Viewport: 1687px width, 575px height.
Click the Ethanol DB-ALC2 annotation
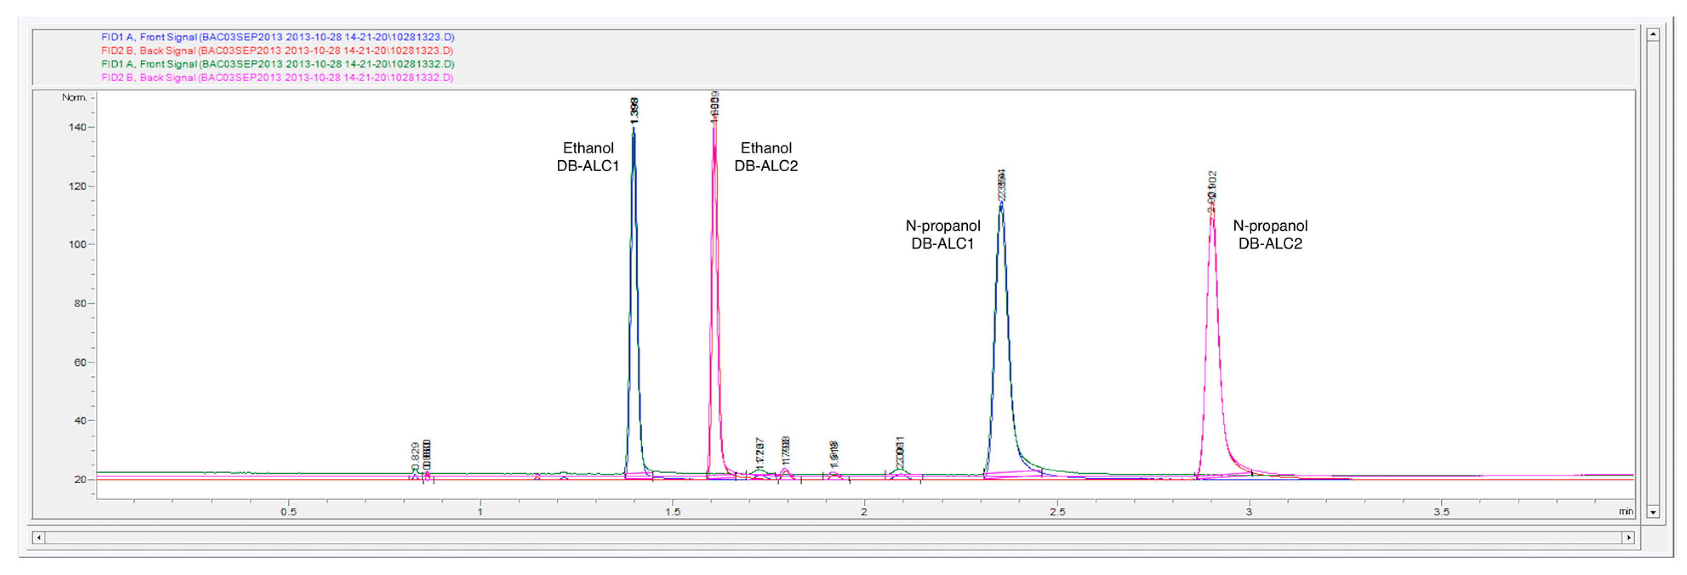click(x=766, y=157)
